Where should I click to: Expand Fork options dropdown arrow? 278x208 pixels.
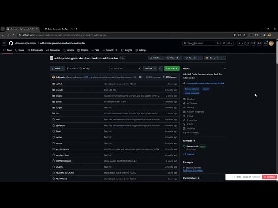coord(200,58)
